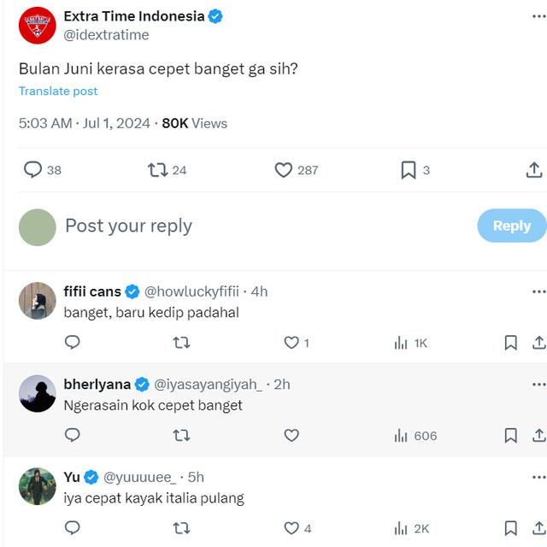Type in the Post your reply field

pos(256,226)
